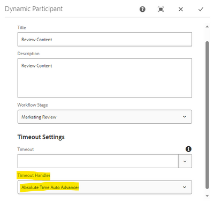This screenshot has width=214, height=203.
Task: Click the Timeout field label
Action: click(x=26, y=149)
